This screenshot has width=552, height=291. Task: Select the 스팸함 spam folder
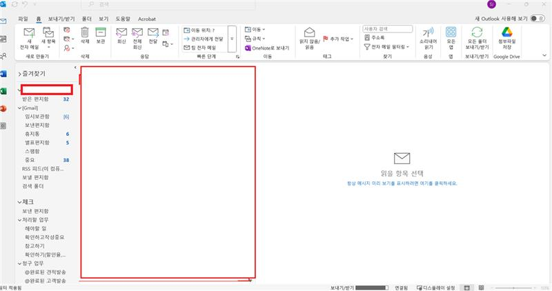pos(32,151)
